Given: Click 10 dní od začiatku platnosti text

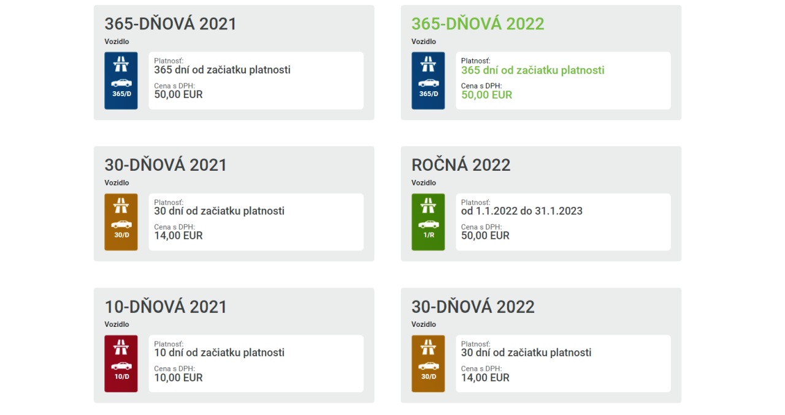Looking at the screenshot, I should 220,353.
